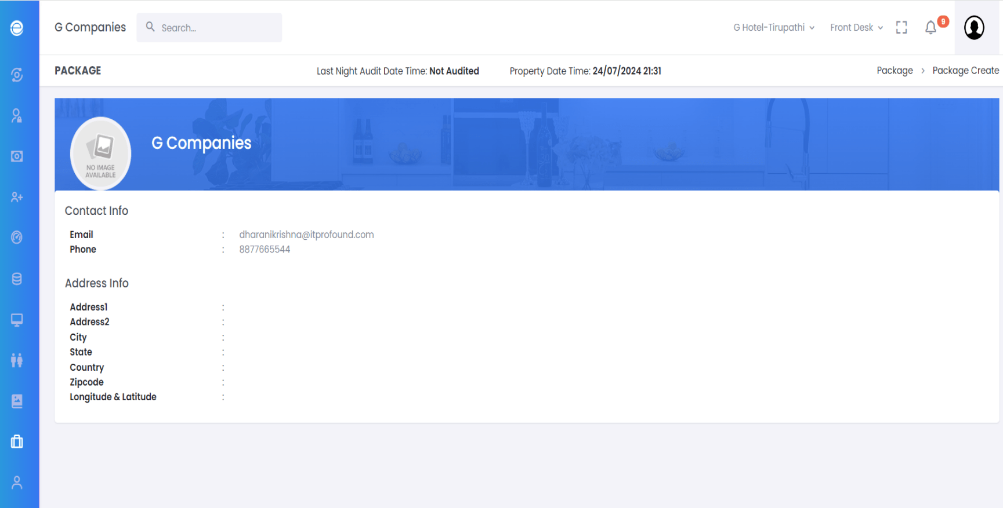Image resolution: width=1003 pixels, height=508 pixels.
Task: Open the database stack sidebar icon
Action: tap(17, 279)
